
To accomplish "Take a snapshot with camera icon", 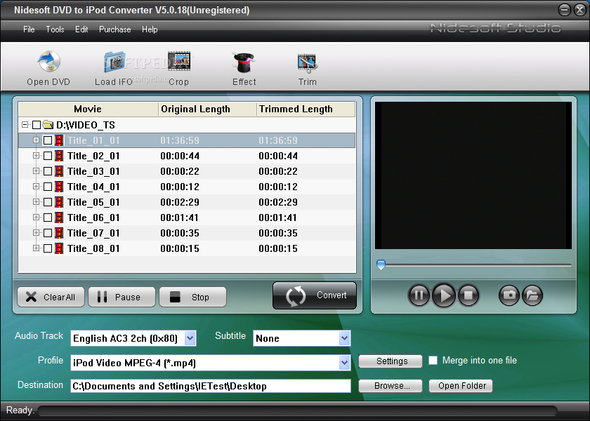I will [509, 295].
